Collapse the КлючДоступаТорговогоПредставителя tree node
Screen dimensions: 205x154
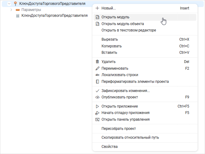click(9, 4)
